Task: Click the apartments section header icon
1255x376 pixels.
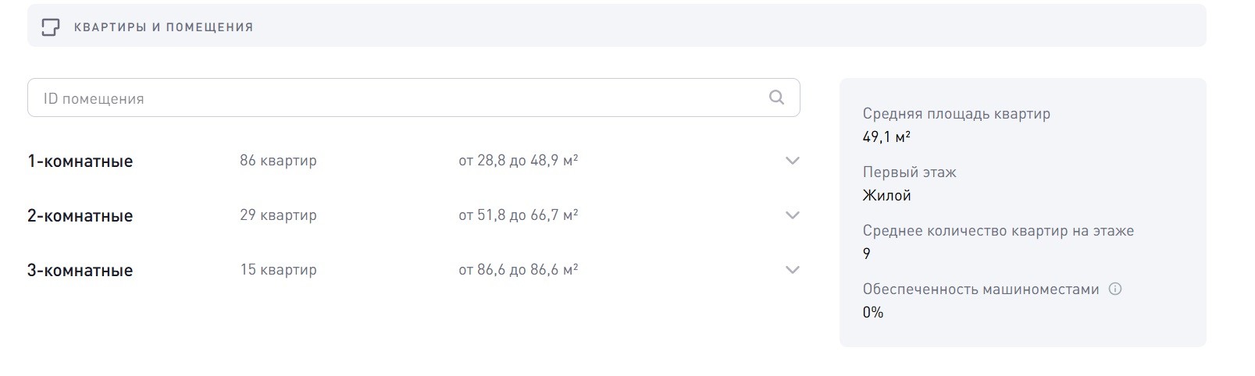Action: pyautogui.click(x=50, y=27)
